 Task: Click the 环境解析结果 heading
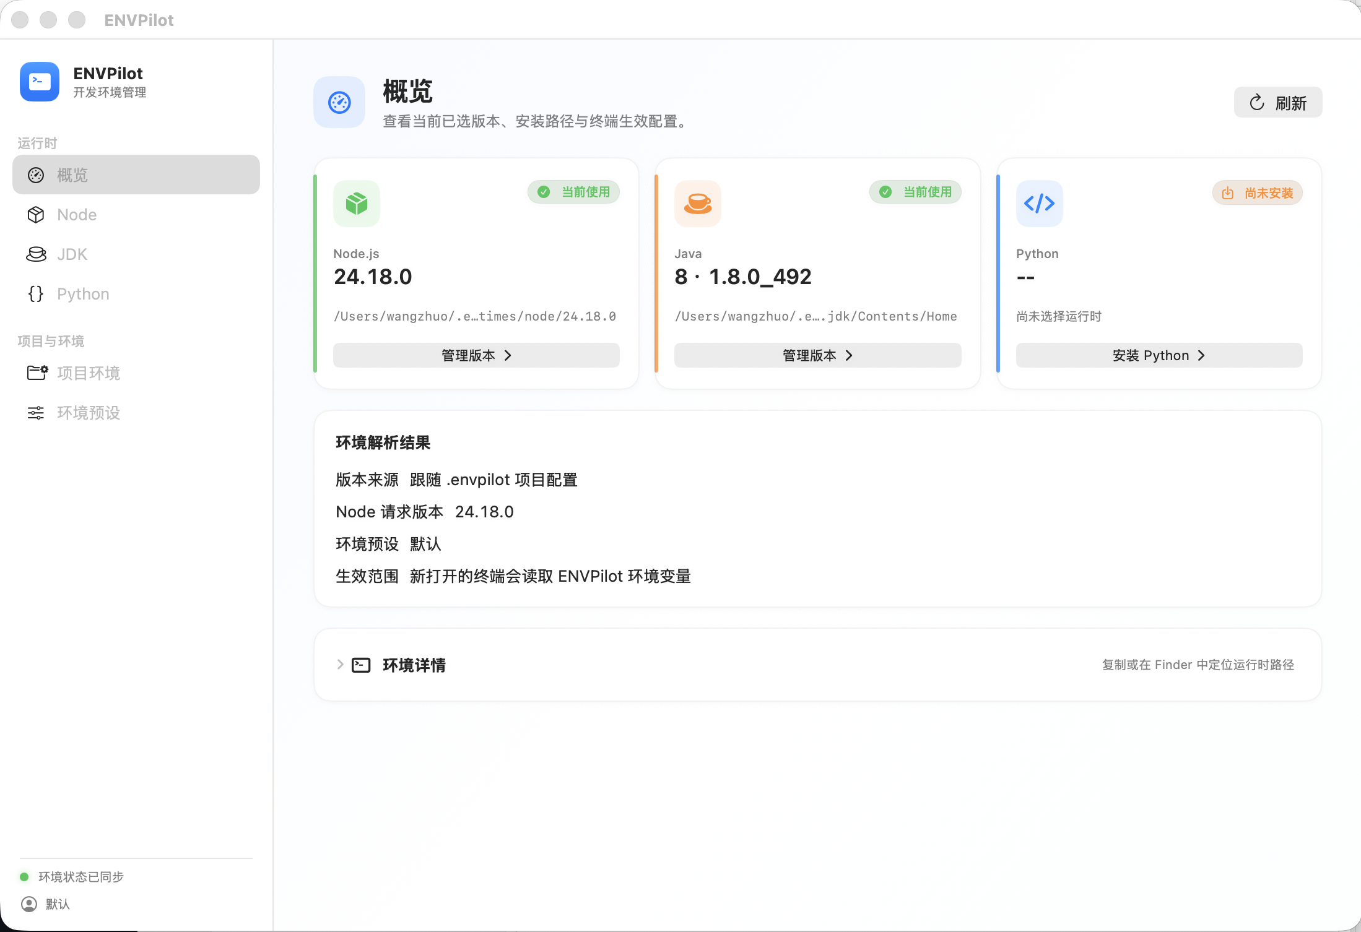[383, 442]
